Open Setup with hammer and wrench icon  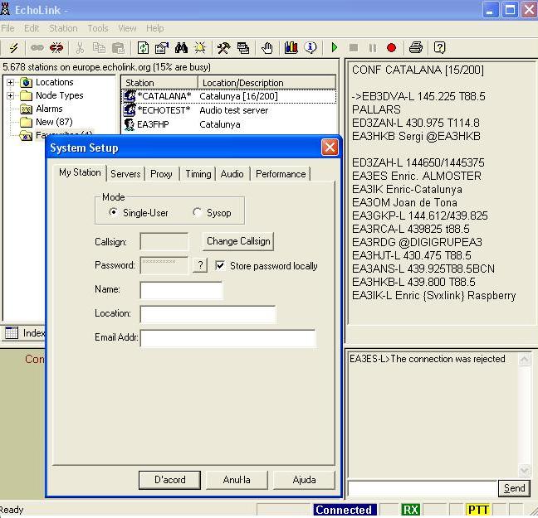click(x=223, y=47)
